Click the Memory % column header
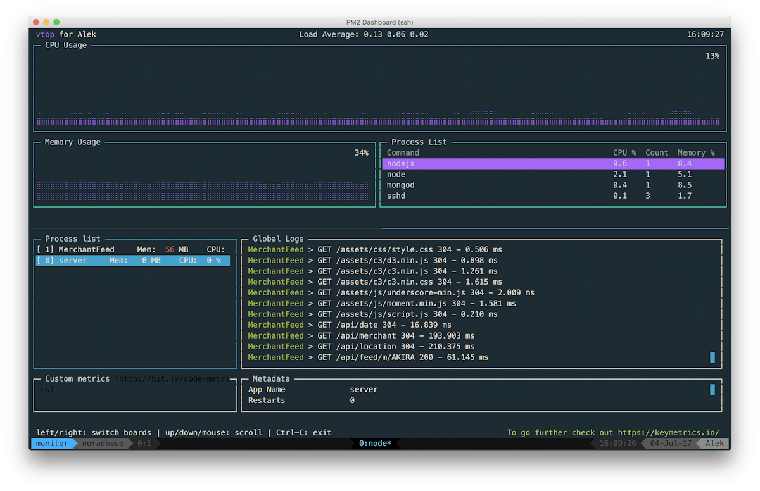 696,152
